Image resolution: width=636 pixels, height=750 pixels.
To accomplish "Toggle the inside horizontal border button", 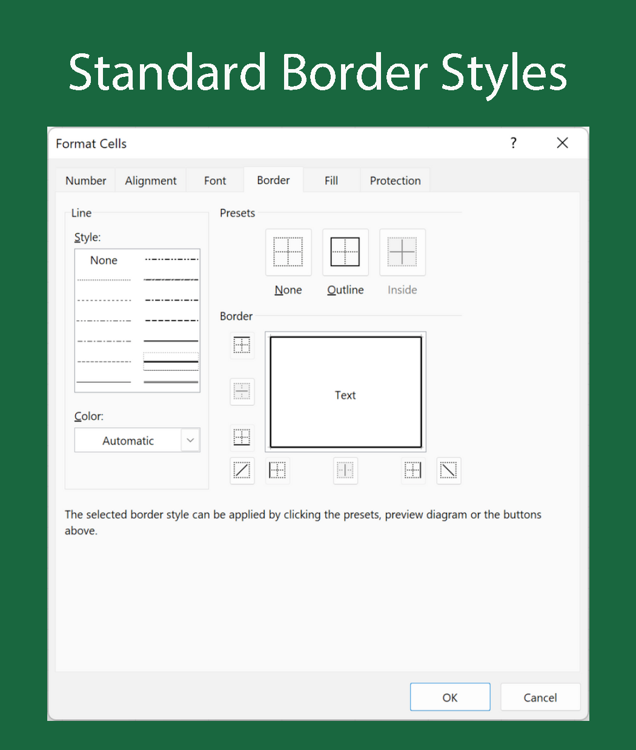I will point(242,392).
